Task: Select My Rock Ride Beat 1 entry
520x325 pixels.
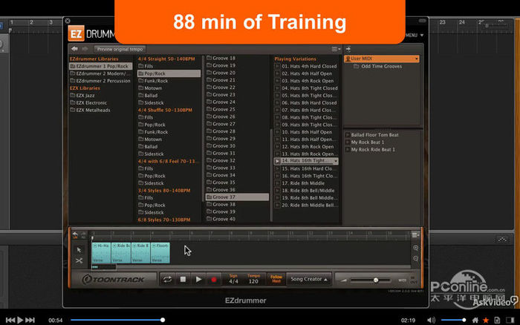Action: click(373, 149)
